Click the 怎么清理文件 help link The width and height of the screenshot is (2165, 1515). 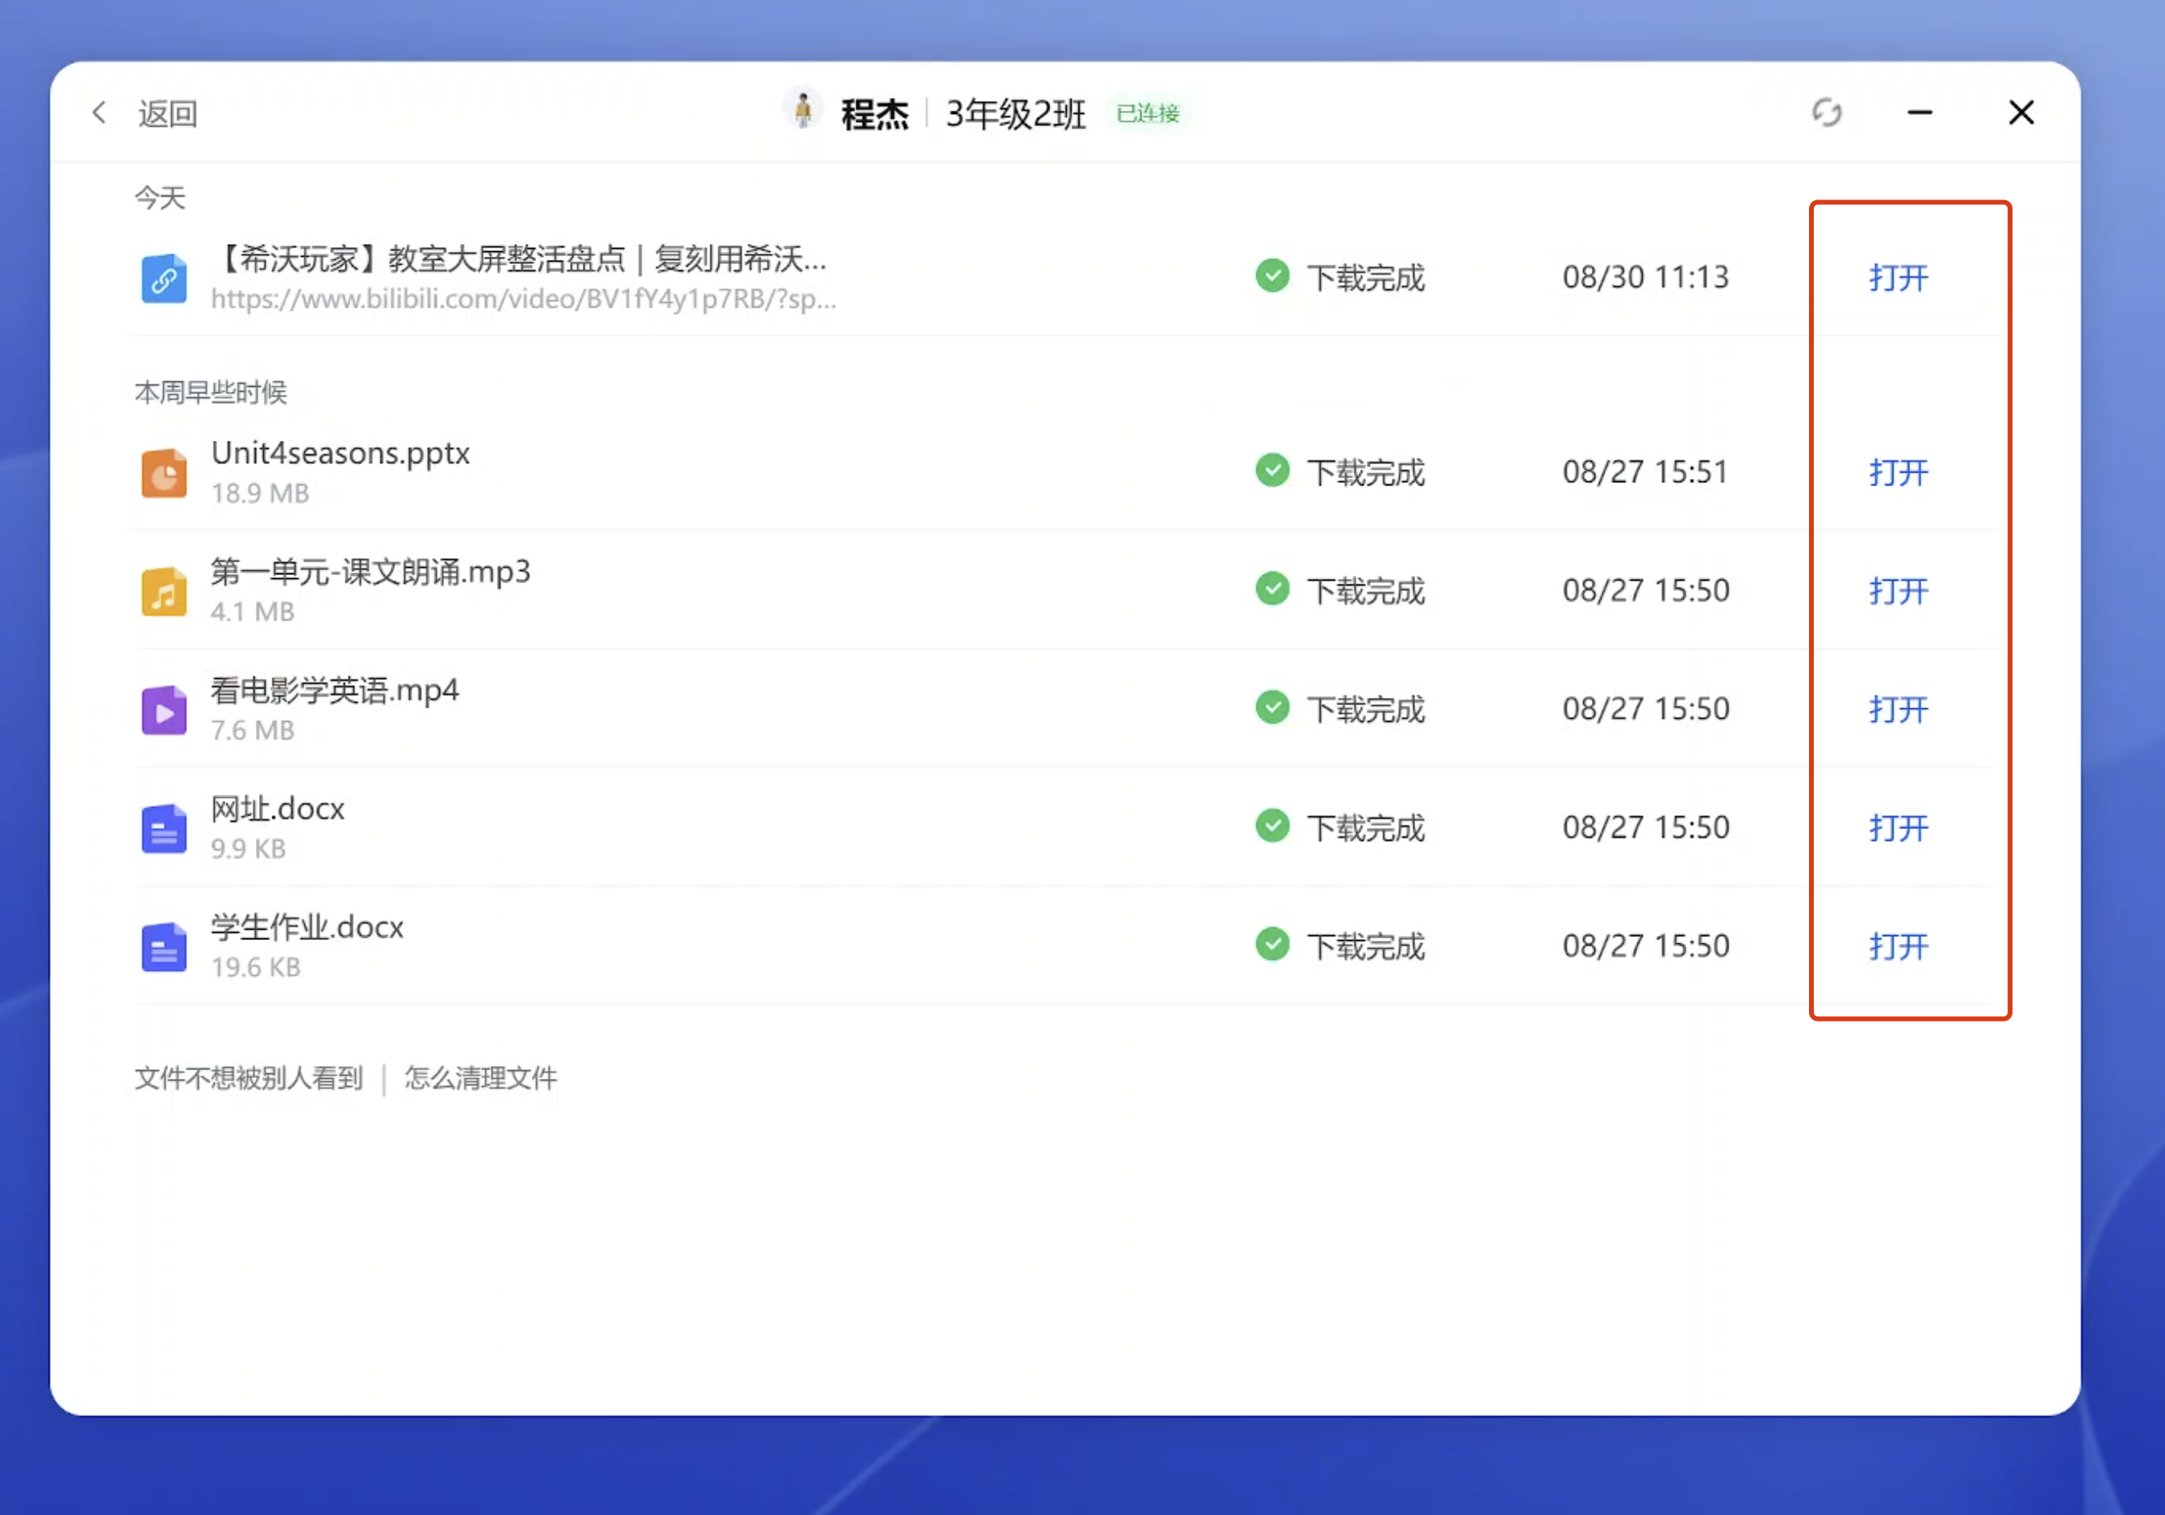pos(481,1078)
